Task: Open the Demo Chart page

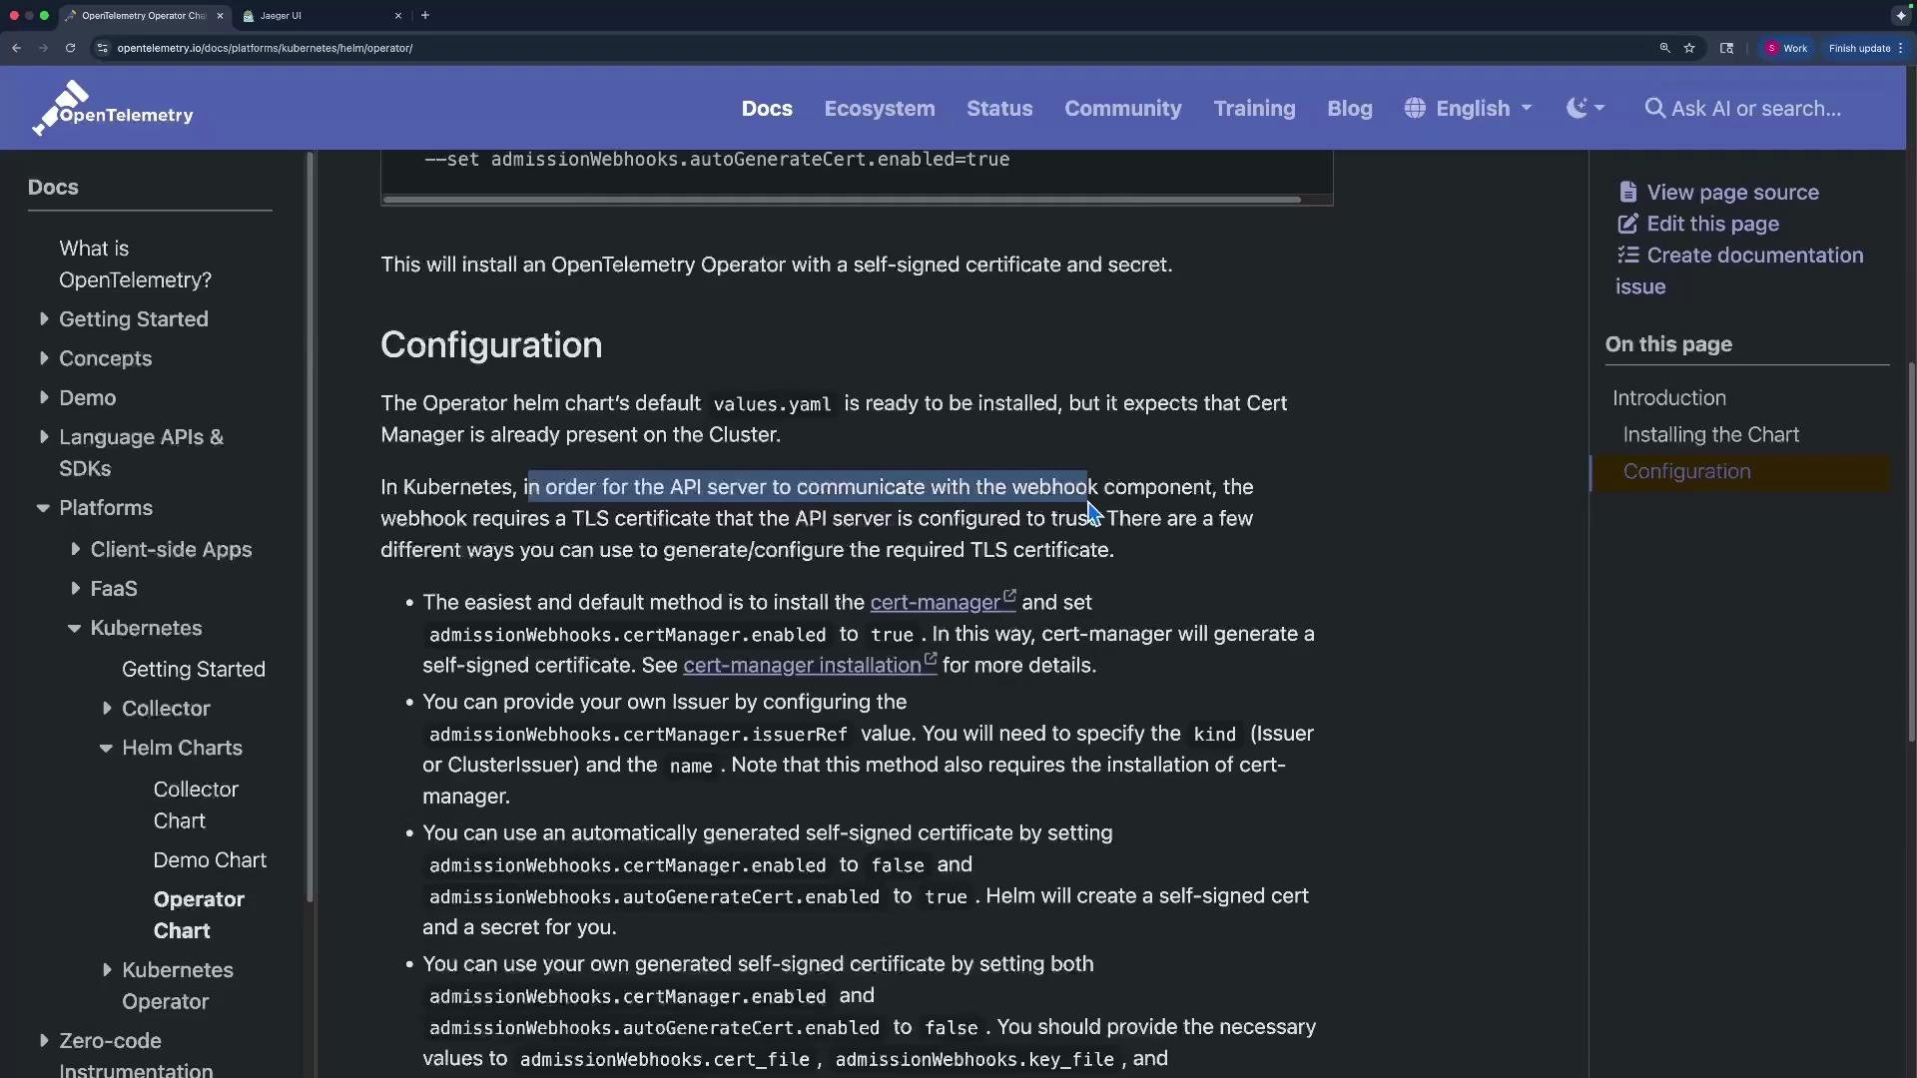Action: [x=210, y=859]
